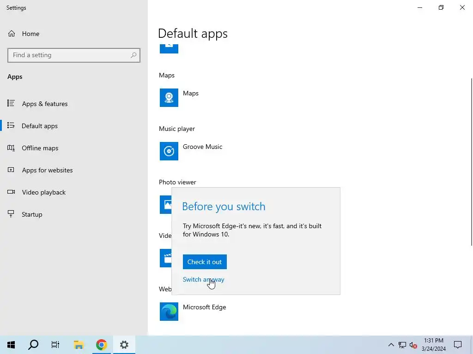The height and width of the screenshot is (354, 473).
Task: Select Groove Music as music player
Action: click(202, 147)
